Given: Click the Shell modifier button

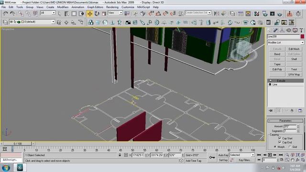Looking at the screenshot, I should (294, 59).
